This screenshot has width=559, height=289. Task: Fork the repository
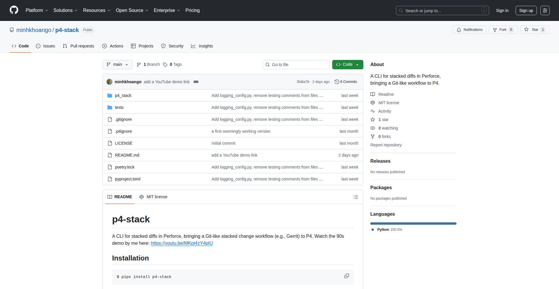[503, 30]
